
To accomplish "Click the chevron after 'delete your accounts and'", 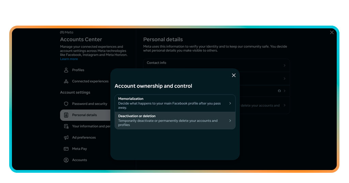I will (285, 105).
